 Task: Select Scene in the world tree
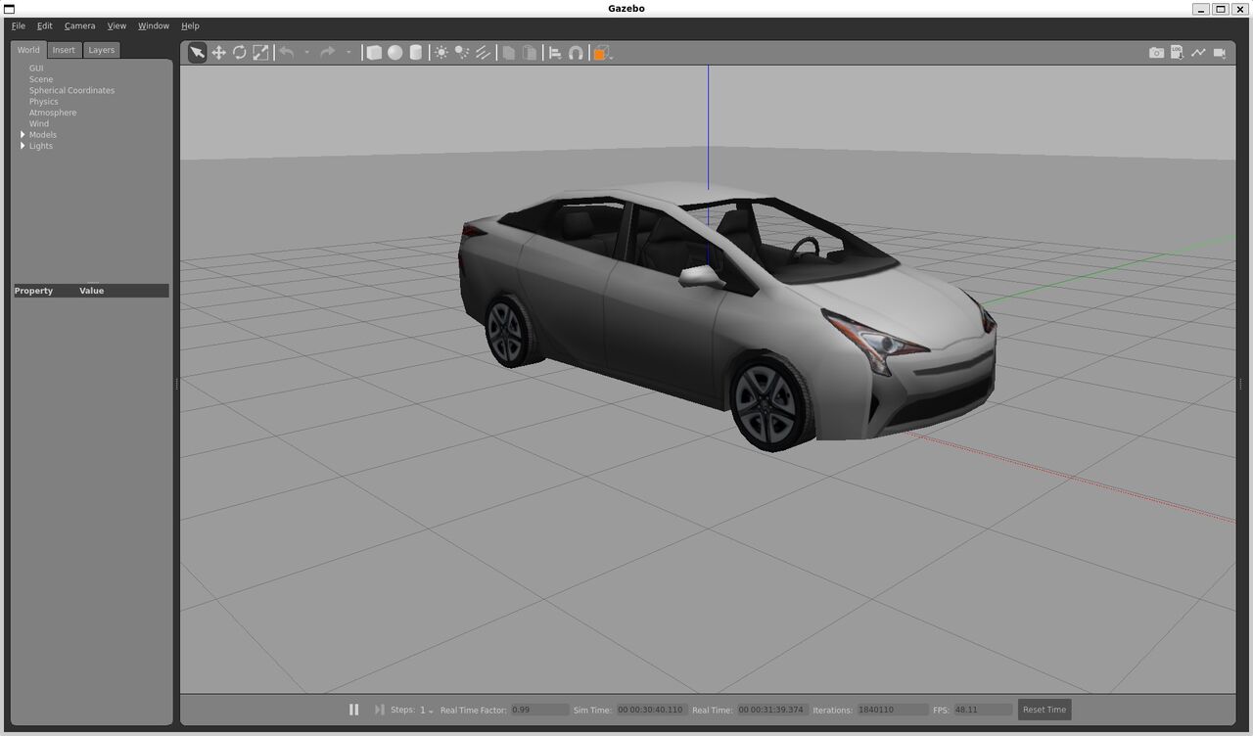click(41, 79)
